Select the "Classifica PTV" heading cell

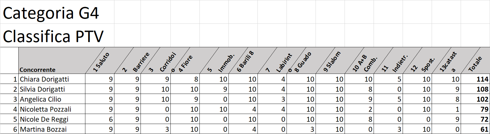53,36
